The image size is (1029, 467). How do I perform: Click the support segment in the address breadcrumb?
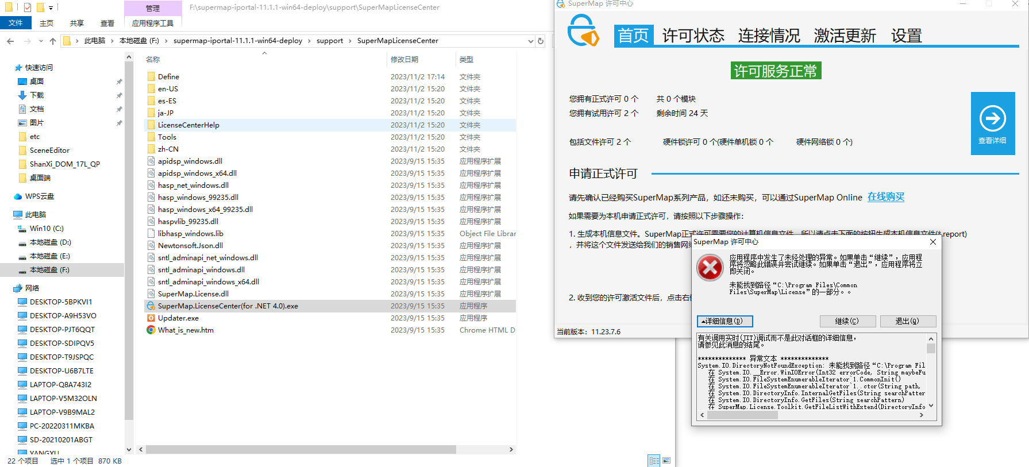330,41
